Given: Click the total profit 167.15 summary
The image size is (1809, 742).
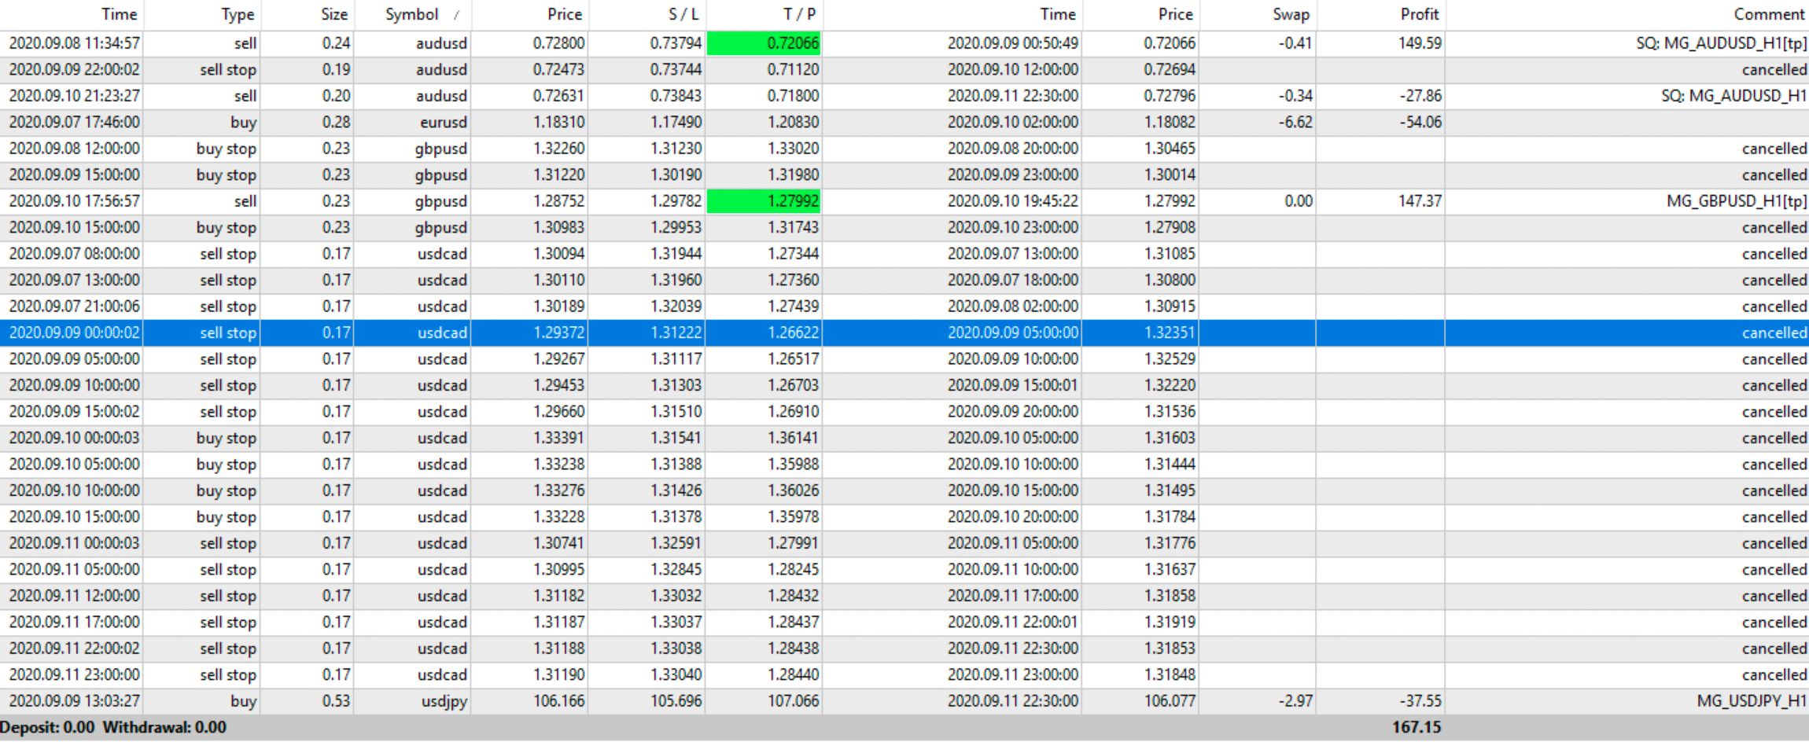Looking at the screenshot, I should point(1417,727).
